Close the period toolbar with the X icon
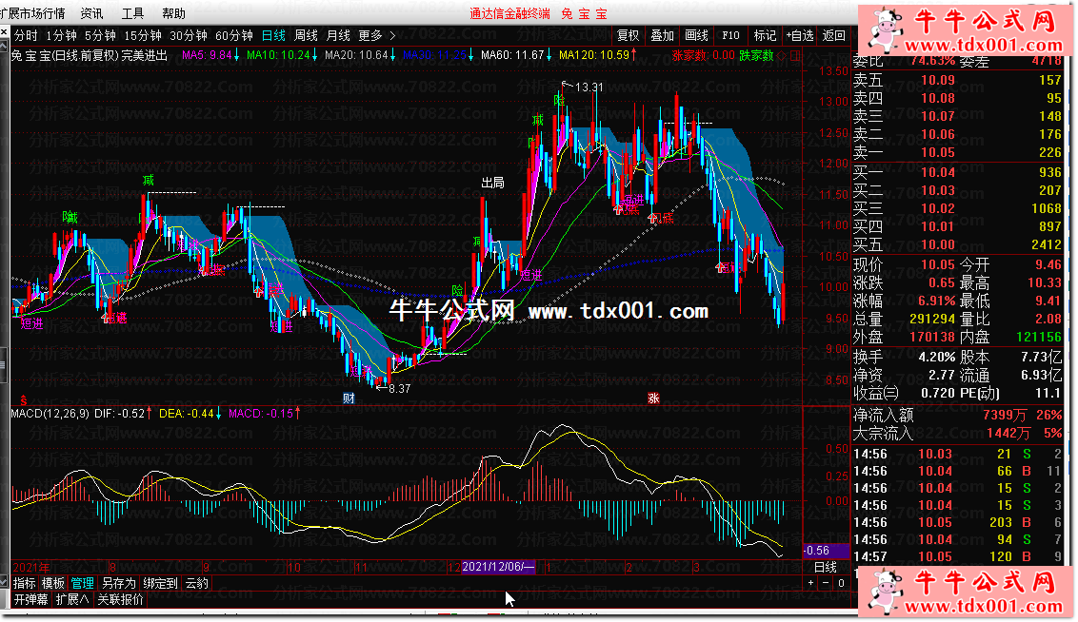The width and height of the screenshot is (1078, 622). click(4, 33)
